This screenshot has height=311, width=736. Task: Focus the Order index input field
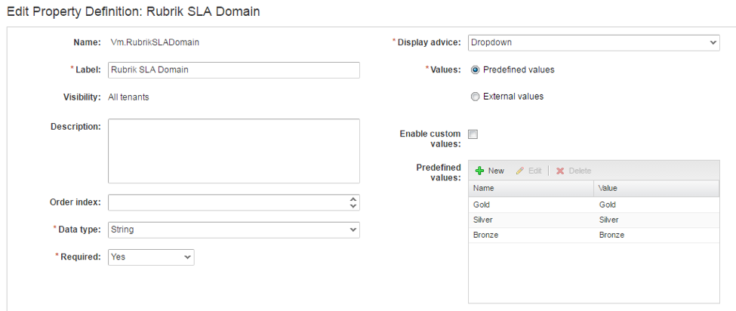(228, 202)
